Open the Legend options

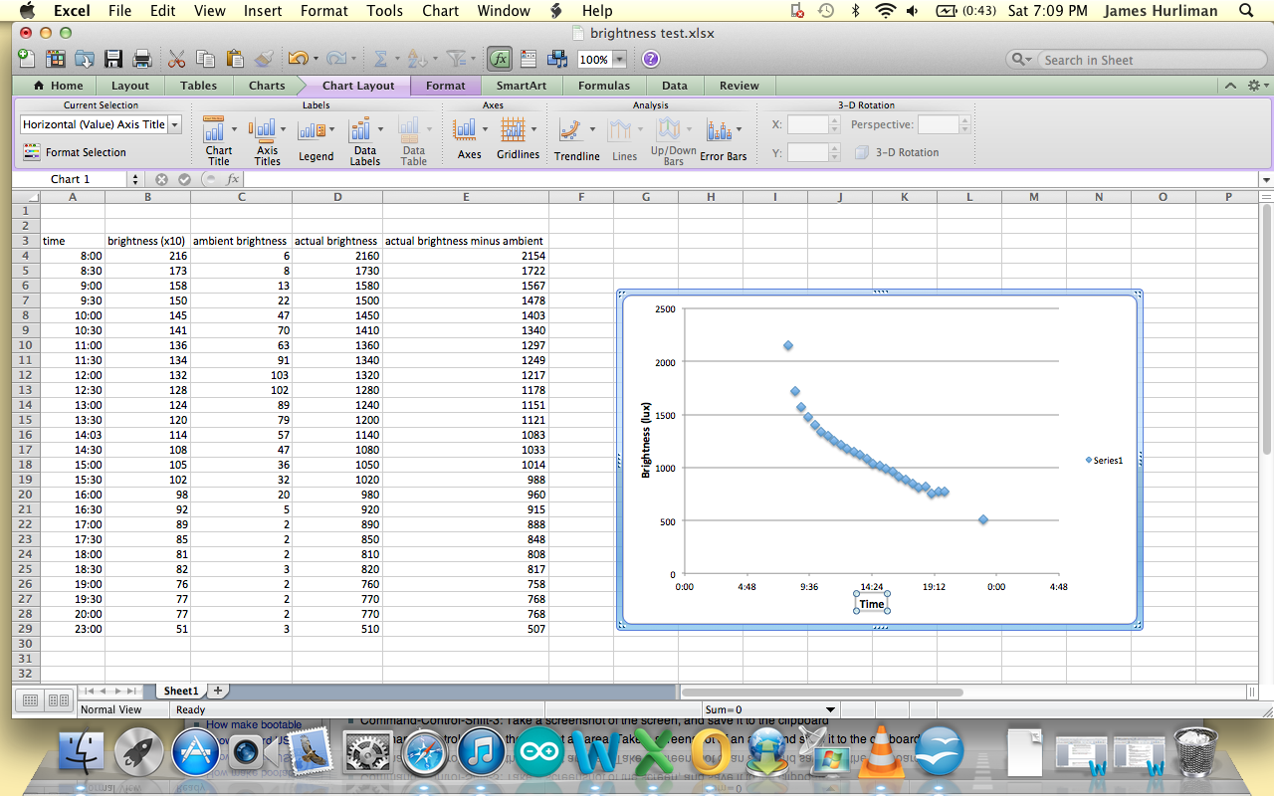(x=317, y=141)
